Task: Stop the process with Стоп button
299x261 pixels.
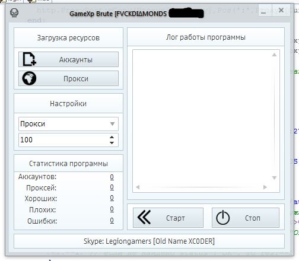Action: (x=246, y=218)
